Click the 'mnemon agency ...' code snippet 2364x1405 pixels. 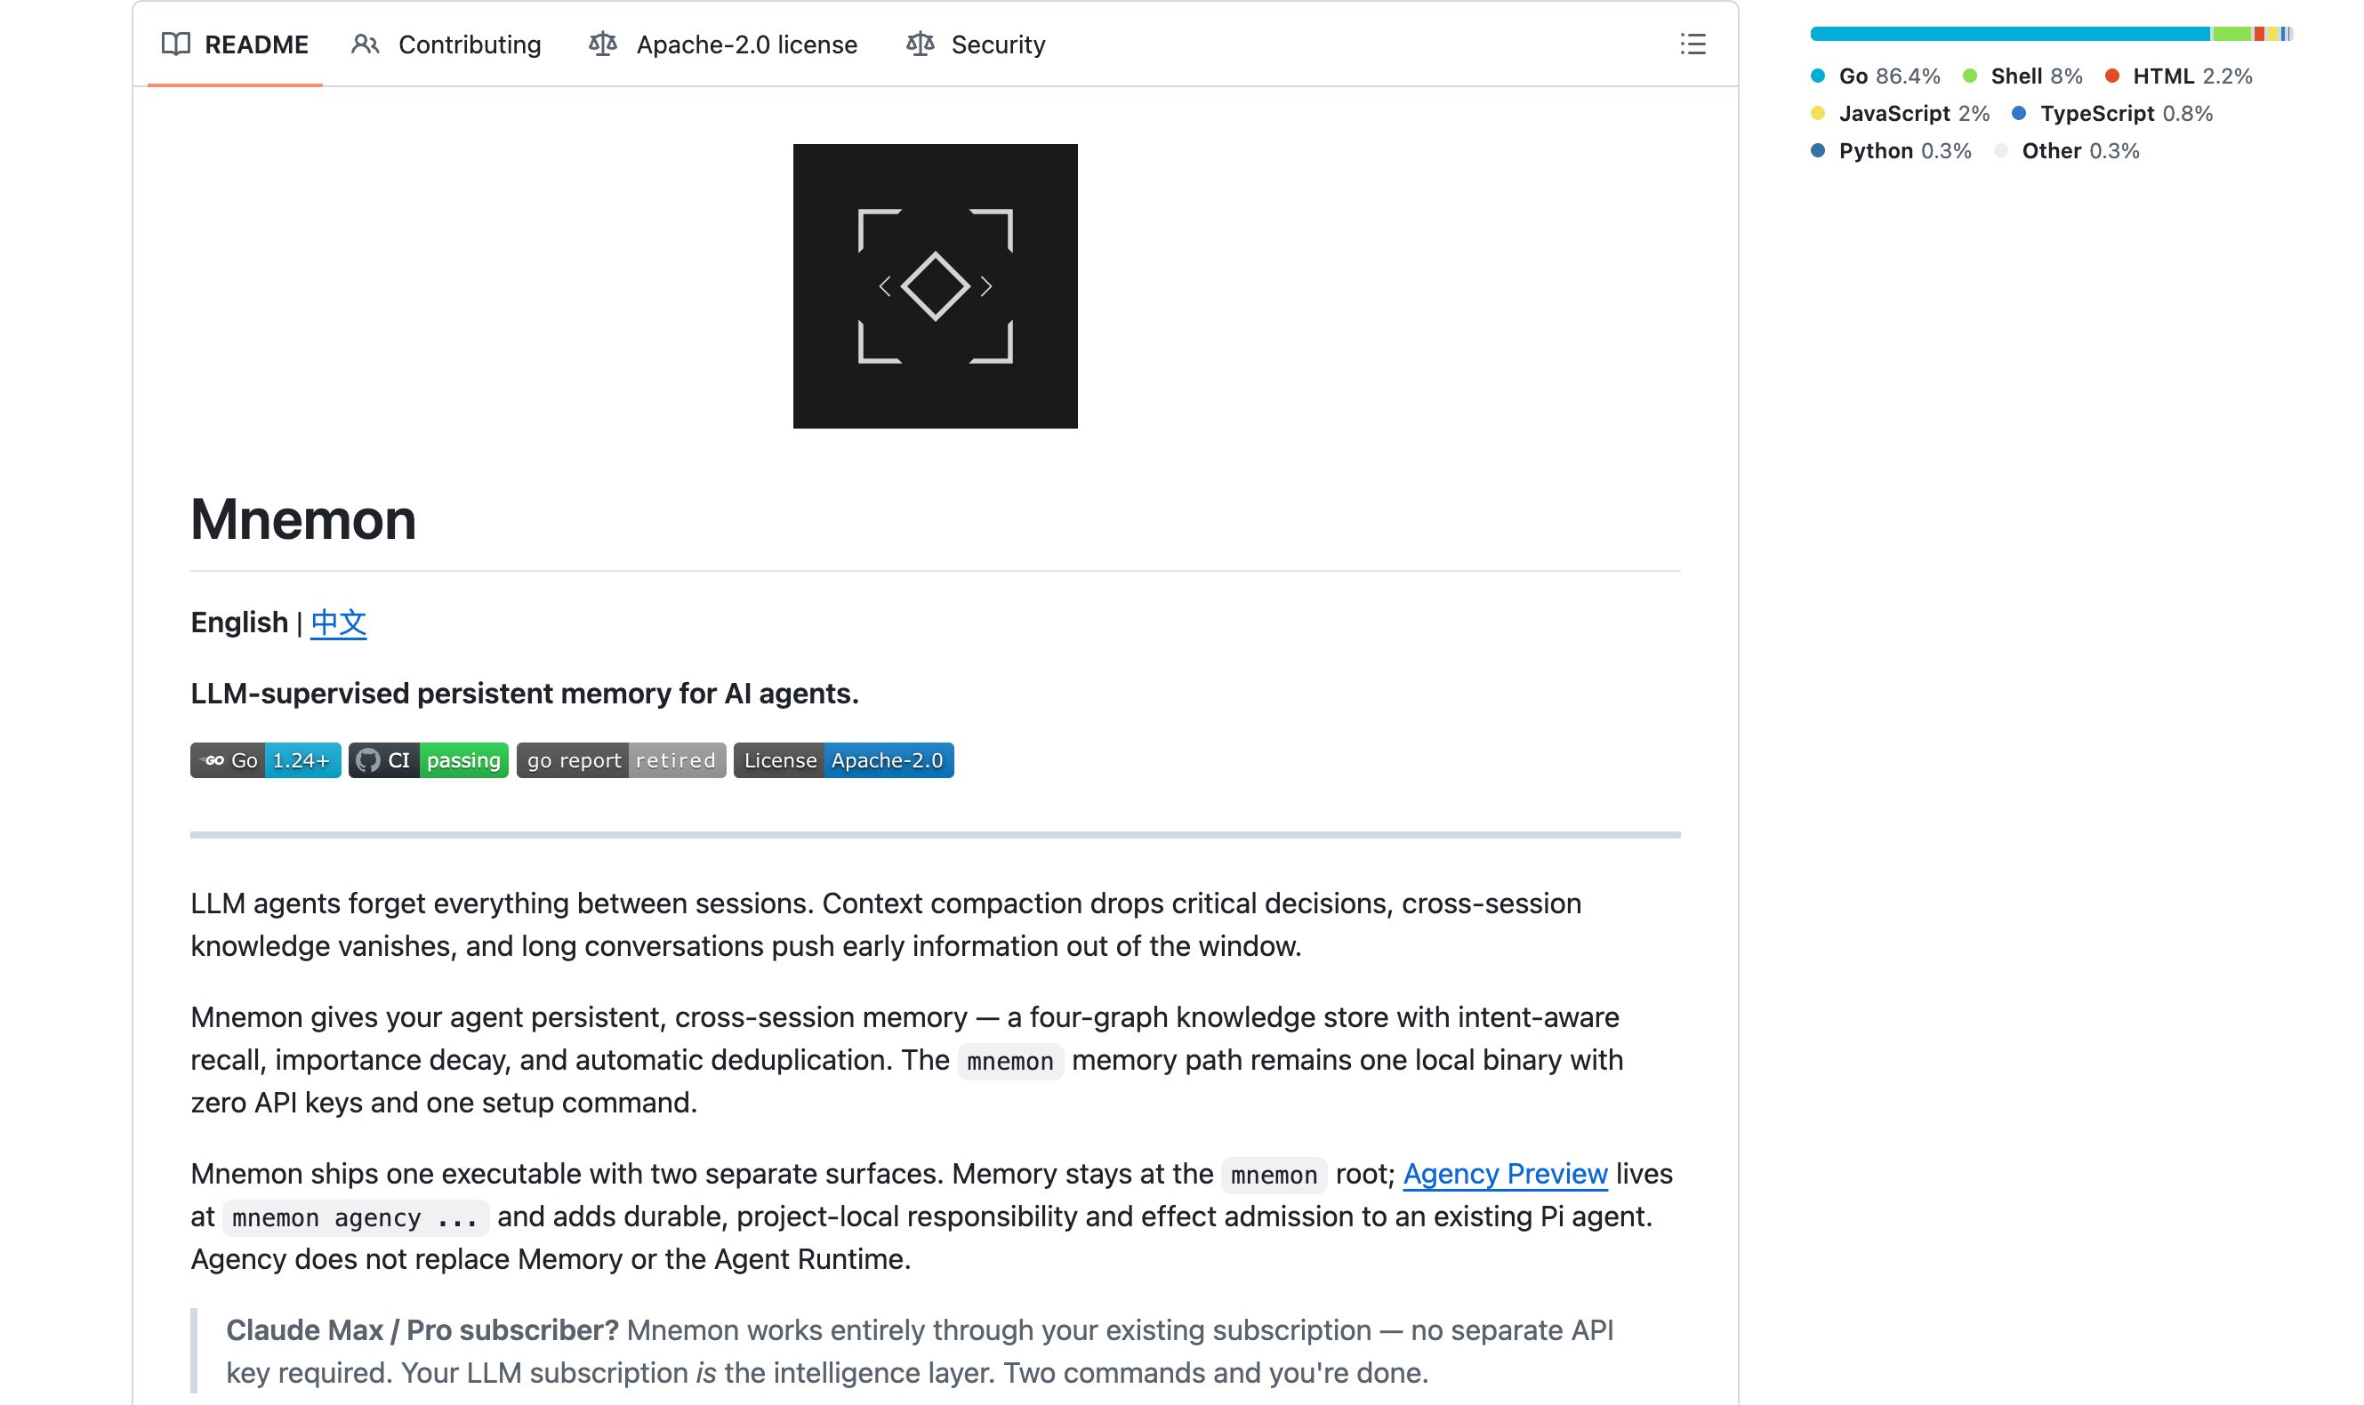click(355, 1217)
